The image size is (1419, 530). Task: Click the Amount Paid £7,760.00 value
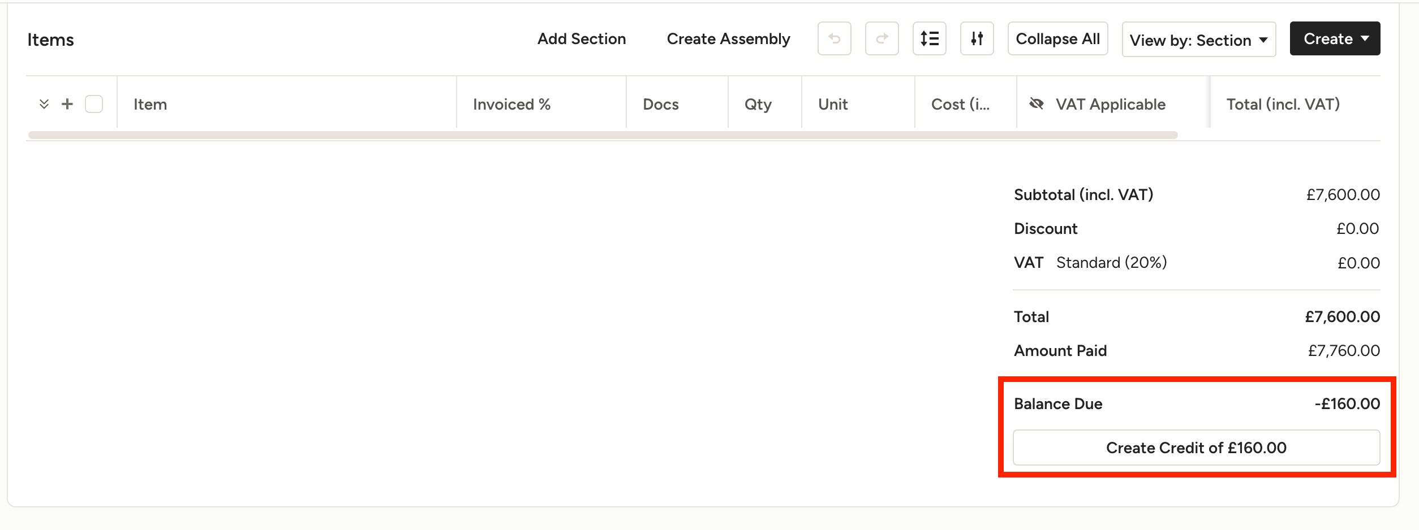click(1344, 350)
